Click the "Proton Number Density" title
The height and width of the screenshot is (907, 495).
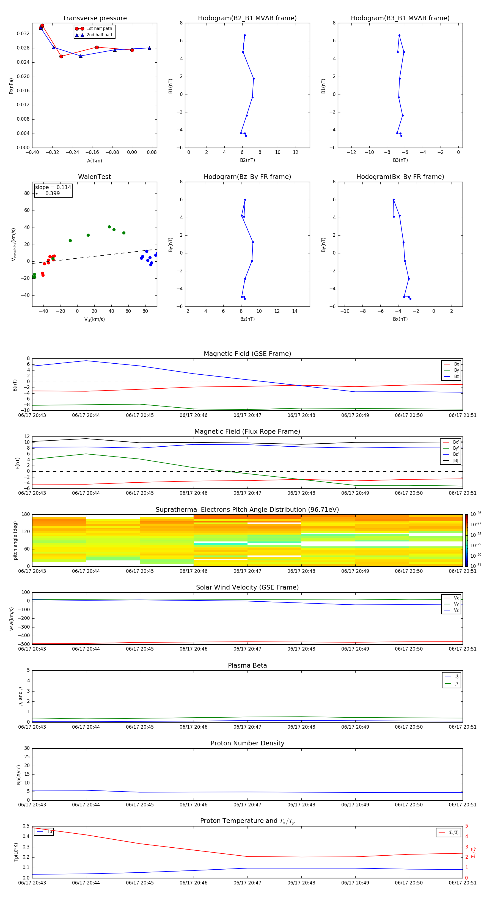click(247, 743)
